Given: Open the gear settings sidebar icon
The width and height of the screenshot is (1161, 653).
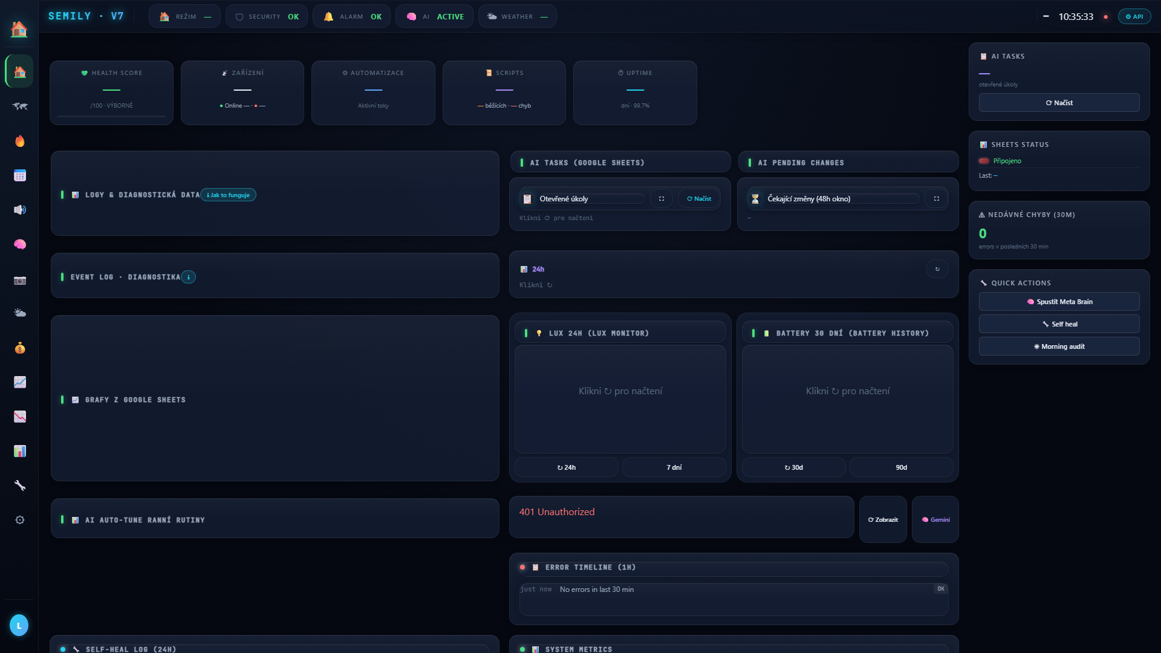Looking at the screenshot, I should (19, 520).
